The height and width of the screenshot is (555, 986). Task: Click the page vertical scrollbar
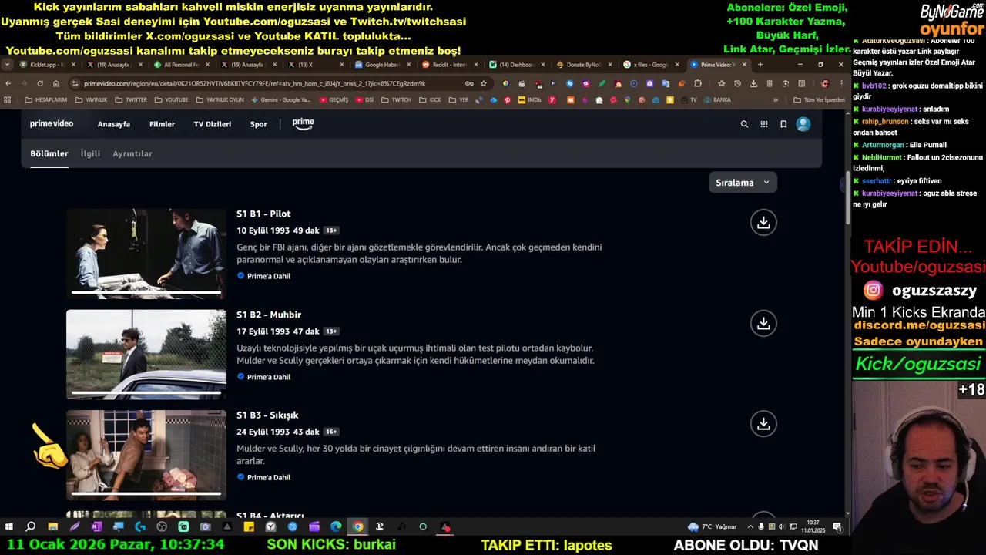pos(847,197)
